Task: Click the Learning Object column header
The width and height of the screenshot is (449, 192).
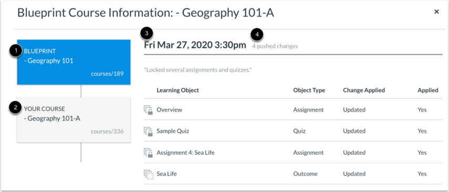Action: 178,90
